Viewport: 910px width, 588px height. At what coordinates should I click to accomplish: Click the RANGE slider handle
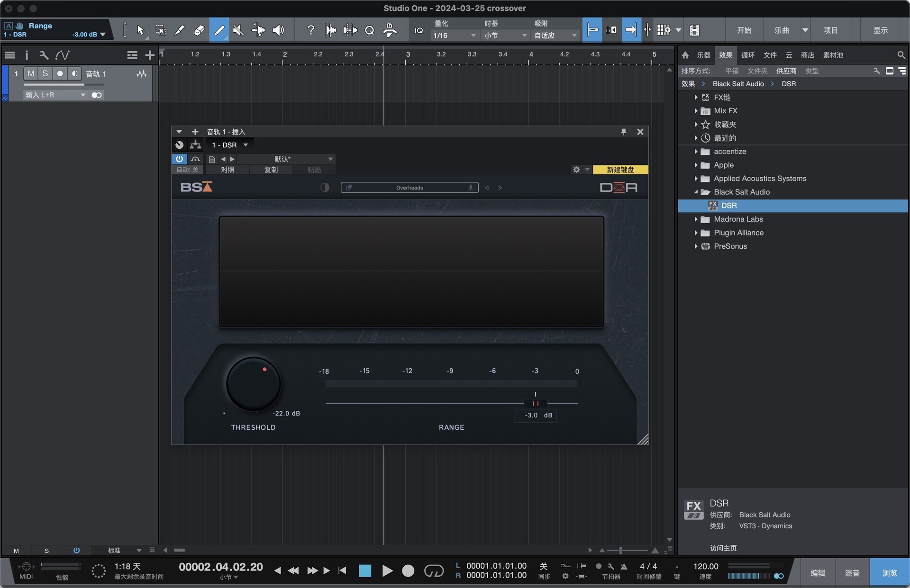pos(536,403)
